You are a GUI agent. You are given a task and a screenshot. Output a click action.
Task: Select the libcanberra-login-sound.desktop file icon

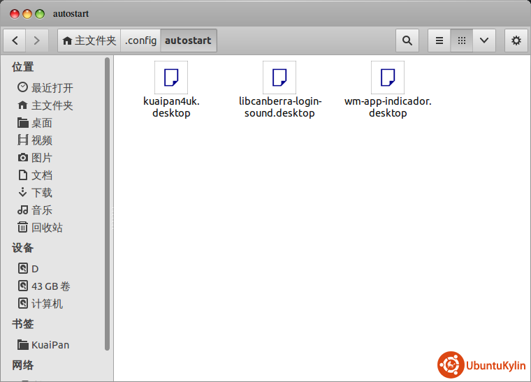(x=279, y=78)
